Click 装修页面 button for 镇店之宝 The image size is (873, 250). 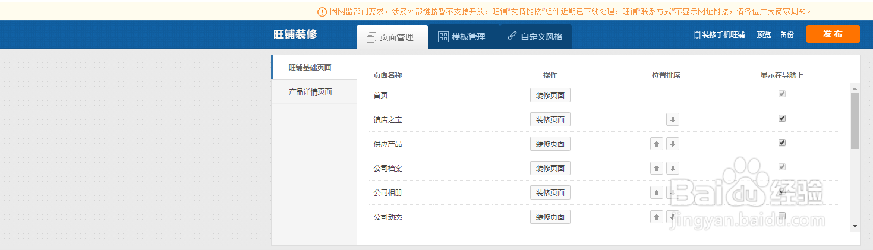(550, 119)
